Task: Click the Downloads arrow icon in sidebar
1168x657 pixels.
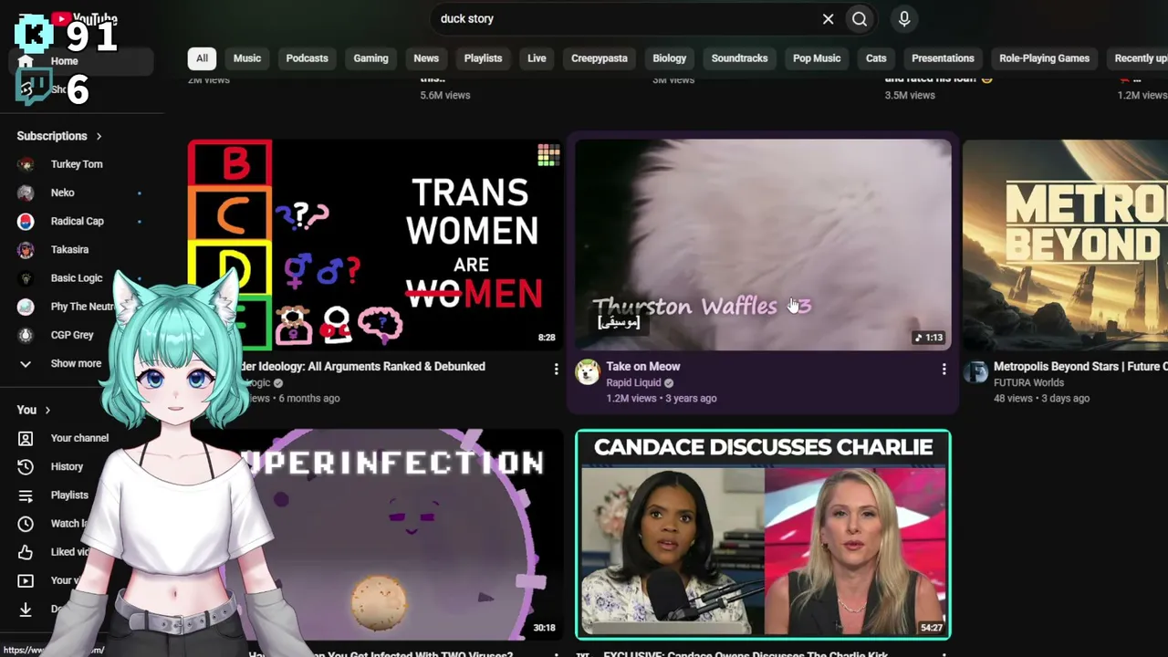Action: point(26,609)
